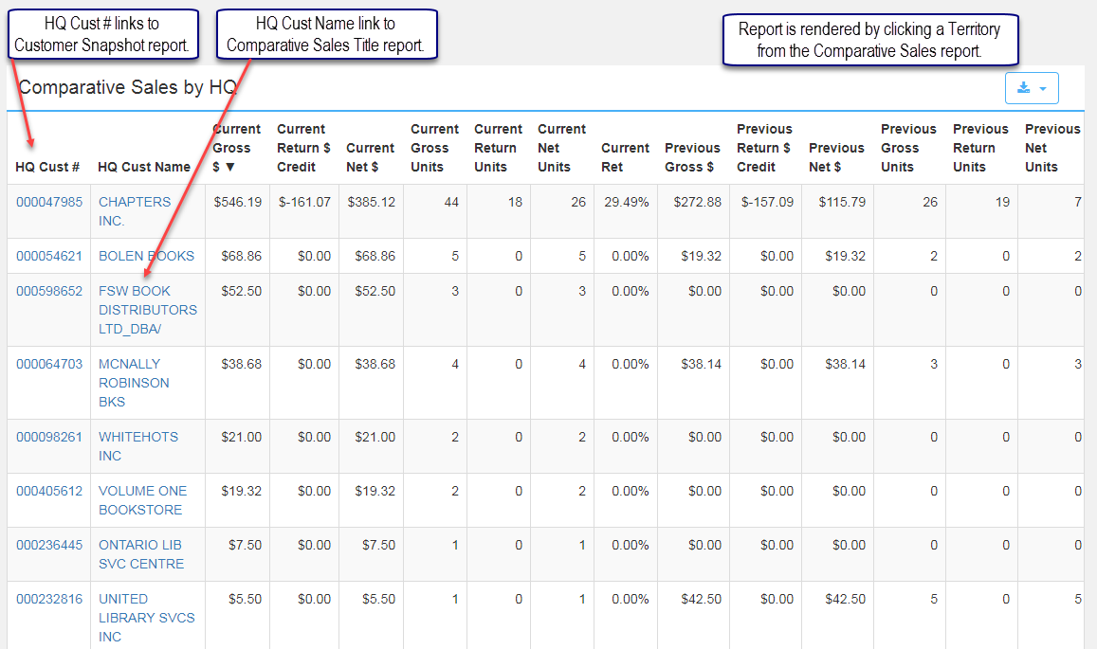Open customer number 000047985 link
Viewport: 1097px width, 649px height.
coord(49,202)
